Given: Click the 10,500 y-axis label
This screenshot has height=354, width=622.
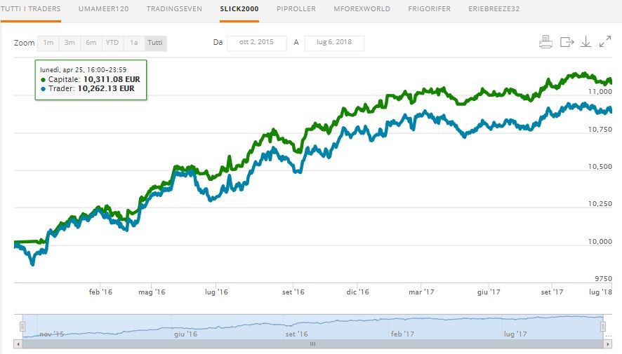Looking at the screenshot, I should coord(600,167).
